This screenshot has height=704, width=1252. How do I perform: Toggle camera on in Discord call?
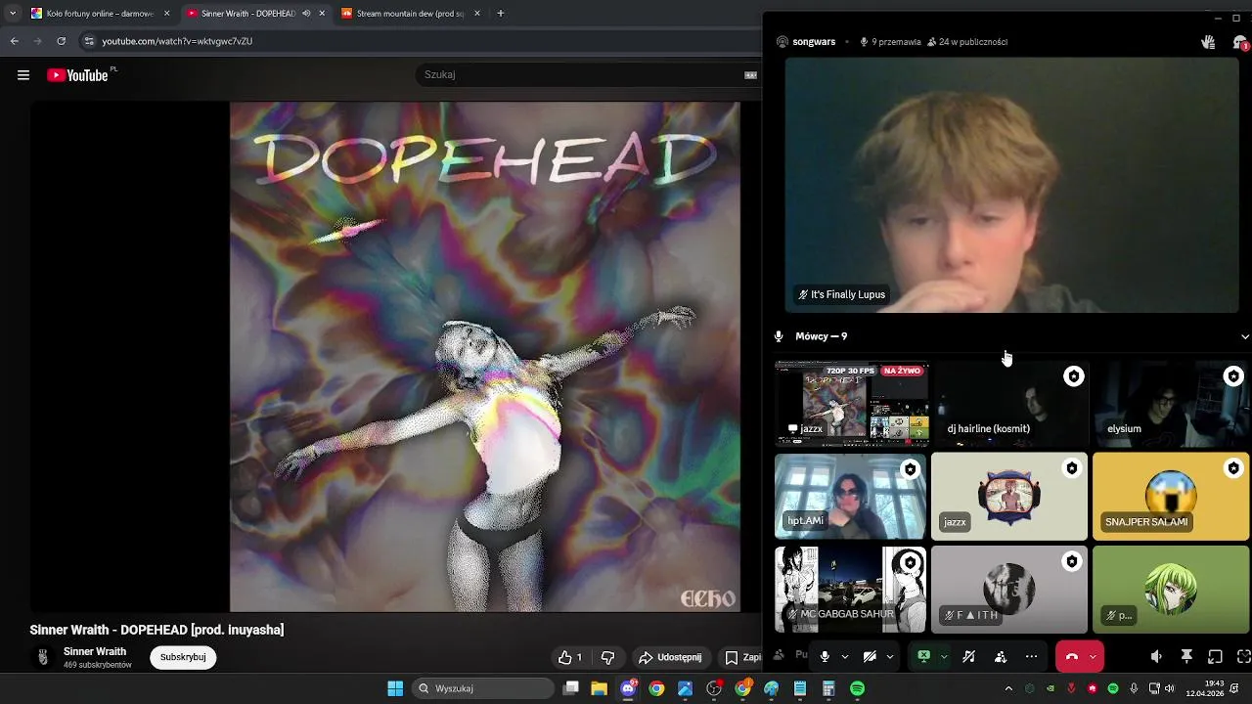[870, 657]
